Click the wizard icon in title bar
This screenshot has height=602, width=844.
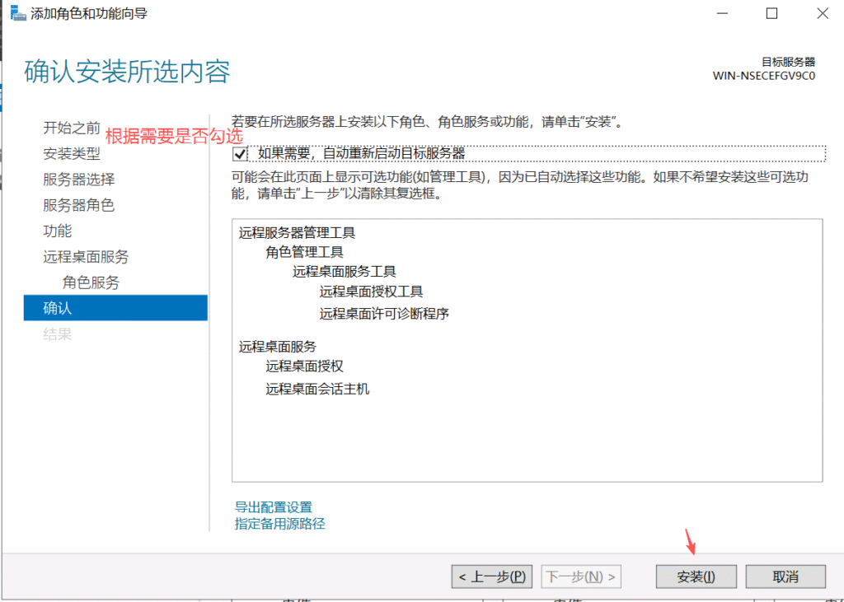(17, 14)
